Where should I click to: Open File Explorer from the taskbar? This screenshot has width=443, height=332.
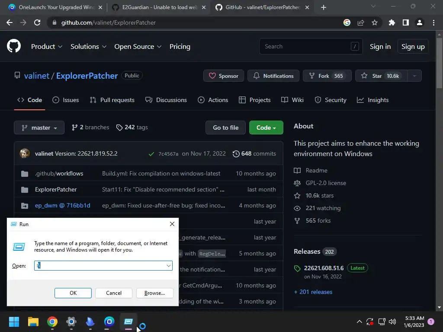click(33, 322)
